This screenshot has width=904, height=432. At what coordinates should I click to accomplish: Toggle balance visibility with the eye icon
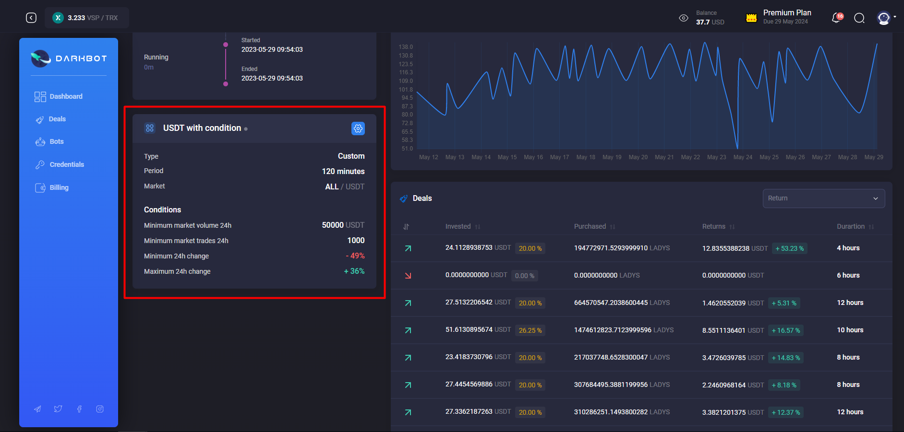click(x=684, y=18)
